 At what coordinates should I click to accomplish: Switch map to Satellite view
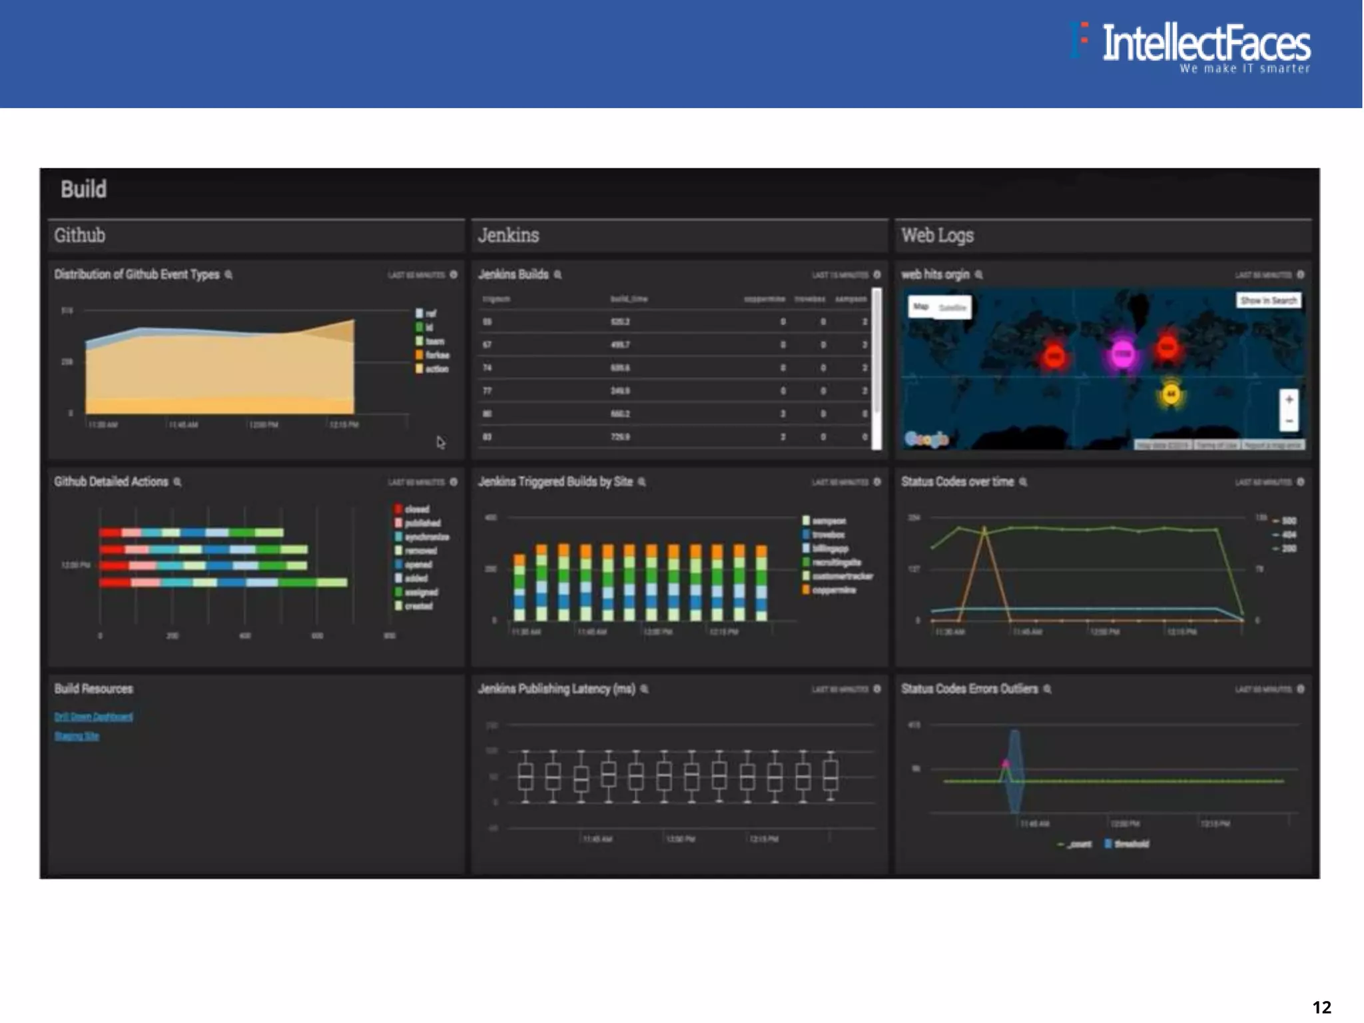point(952,308)
